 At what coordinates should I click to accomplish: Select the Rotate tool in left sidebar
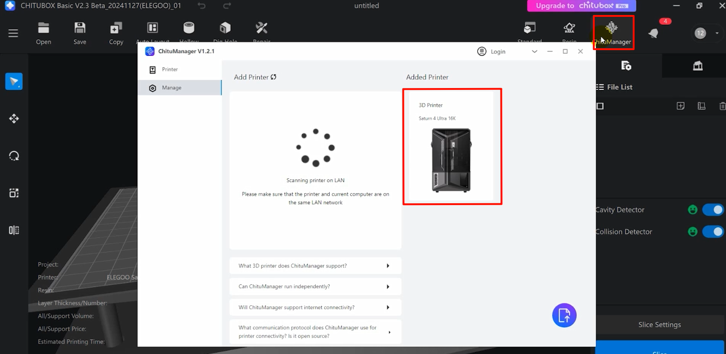(14, 156)
